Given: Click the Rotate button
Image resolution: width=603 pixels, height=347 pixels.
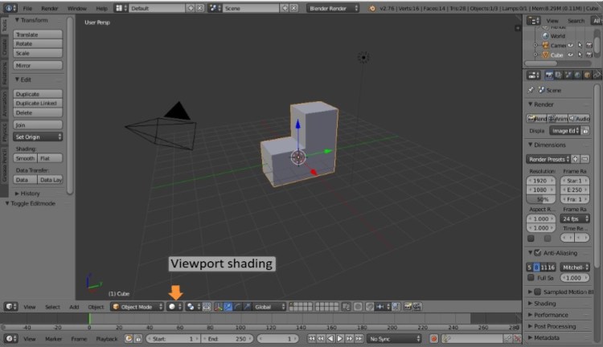Looking at the screenshot, I should [x=38, y=44].
